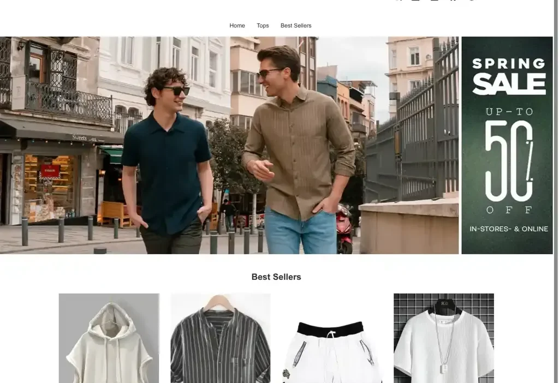Open the Tops navigation item
Viewport: 559px width, 383px height.
pyautogui.click(x=262, y=25)
